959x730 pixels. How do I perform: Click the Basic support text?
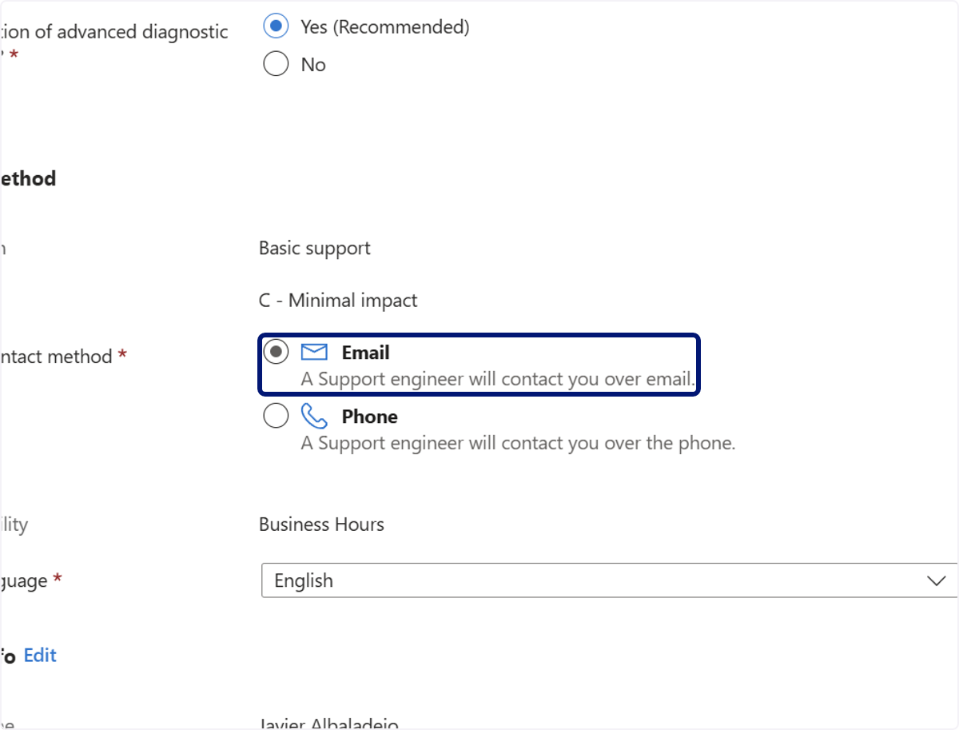click(315, 249)
